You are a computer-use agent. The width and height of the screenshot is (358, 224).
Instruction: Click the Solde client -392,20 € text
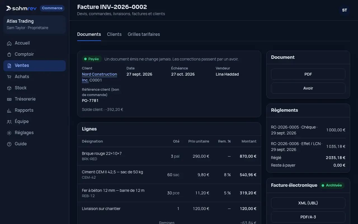coord(103,109)
